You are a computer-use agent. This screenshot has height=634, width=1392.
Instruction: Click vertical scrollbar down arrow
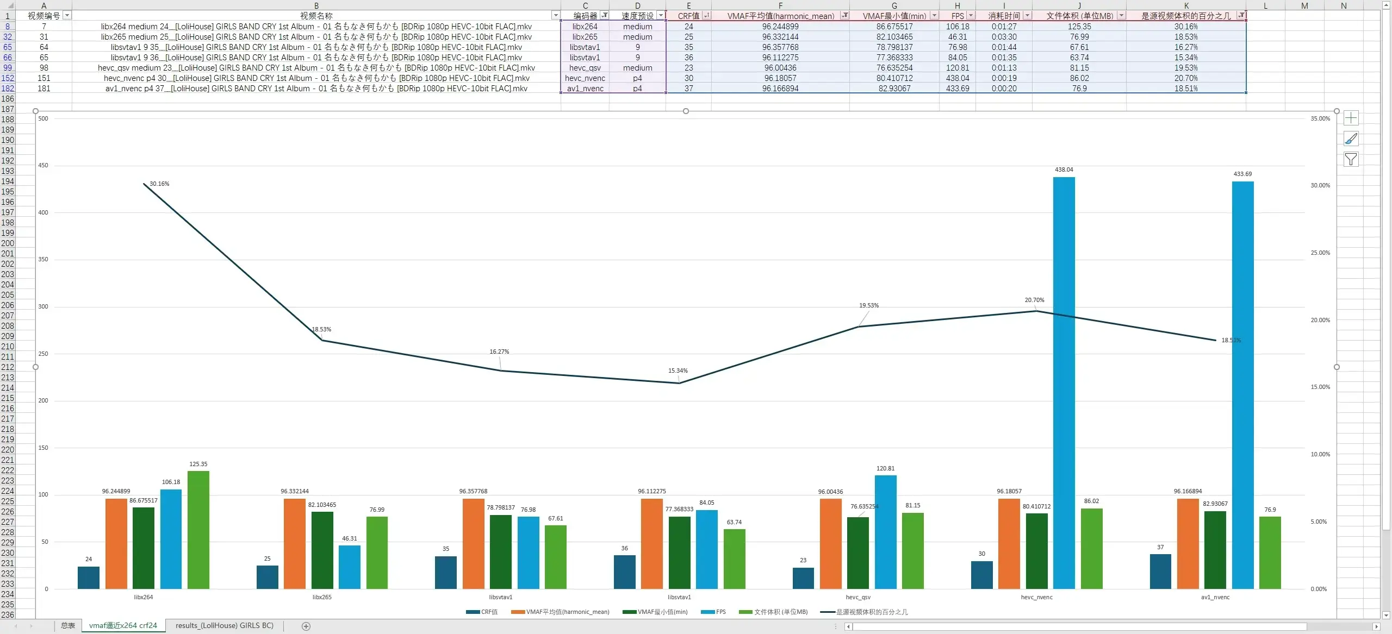pos(1386,616)
